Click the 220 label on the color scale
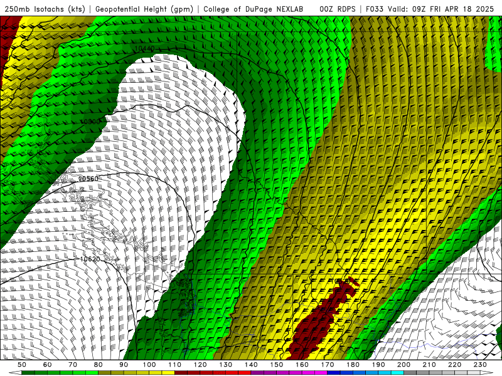 (x=454, y=365)
